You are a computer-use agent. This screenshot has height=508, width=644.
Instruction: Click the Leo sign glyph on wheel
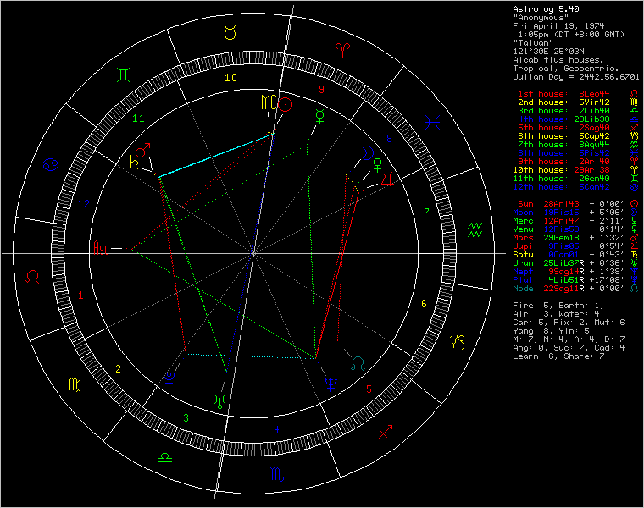[x=33, y=278]
